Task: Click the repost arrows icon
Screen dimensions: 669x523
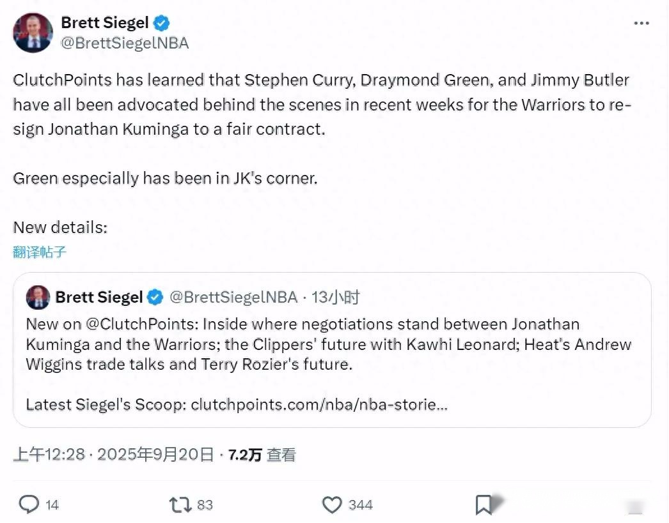Action: tap(180, 505)
